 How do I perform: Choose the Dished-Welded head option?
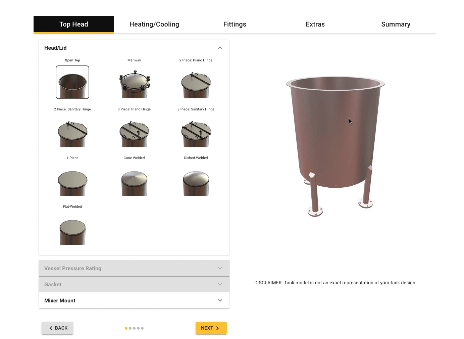coord(196,182)
